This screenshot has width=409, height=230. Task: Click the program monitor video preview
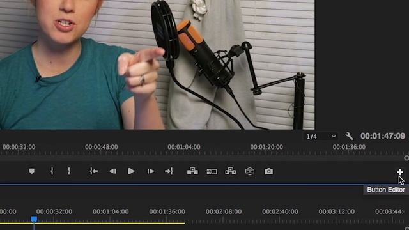point(157,65)
